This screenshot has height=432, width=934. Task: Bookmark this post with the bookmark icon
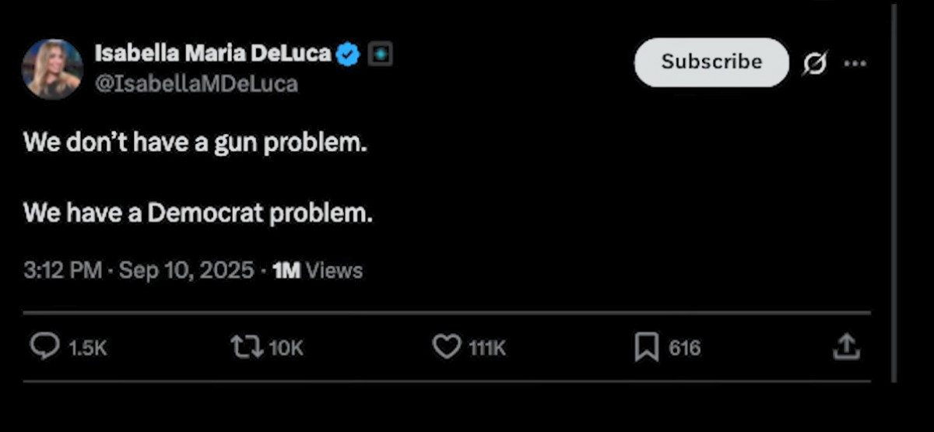pyautogui.click(x=646, y=347)
